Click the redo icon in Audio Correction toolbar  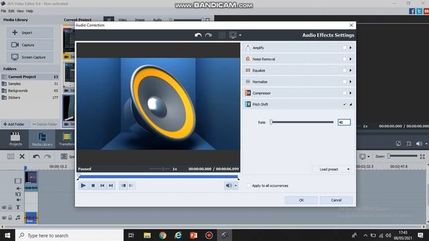click(208, 35)
